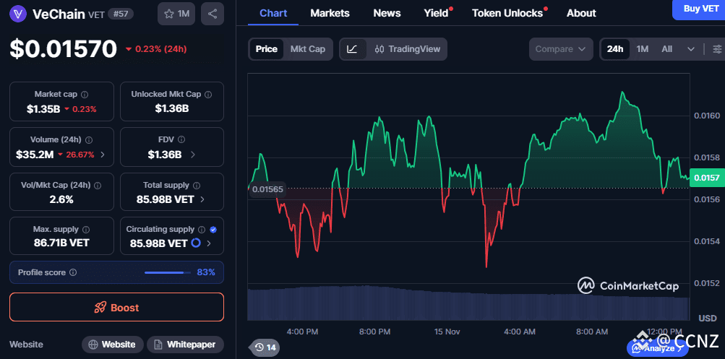Screen dimensions: 725x359
Task: Click the share icon next to VeChain
Action: click(212, 14)
